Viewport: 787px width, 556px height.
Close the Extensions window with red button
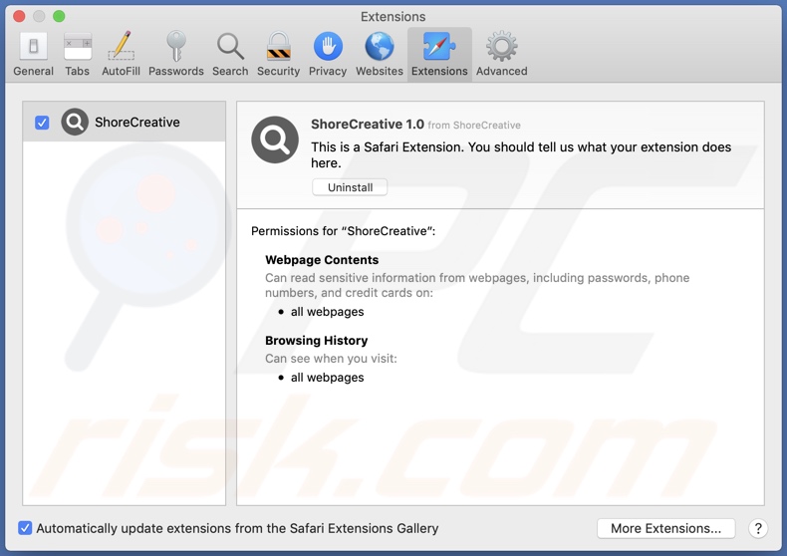tap(19, 16)
